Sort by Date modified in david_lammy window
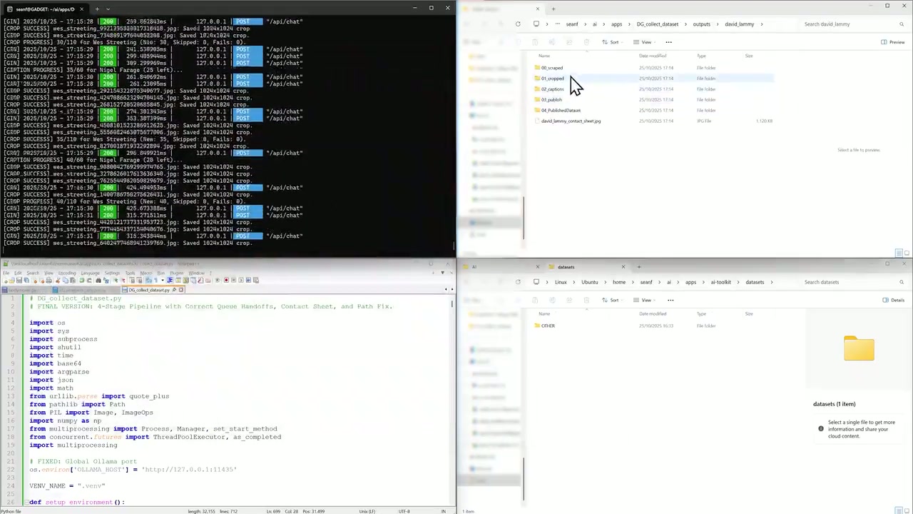Screen dimensions: 913x514 [653, 56]
